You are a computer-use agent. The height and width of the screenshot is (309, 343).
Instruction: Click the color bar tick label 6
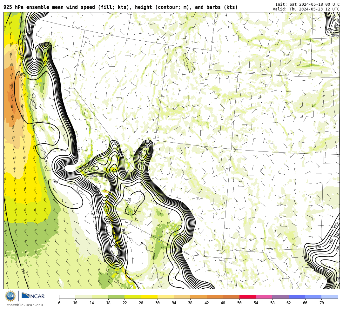59,303
